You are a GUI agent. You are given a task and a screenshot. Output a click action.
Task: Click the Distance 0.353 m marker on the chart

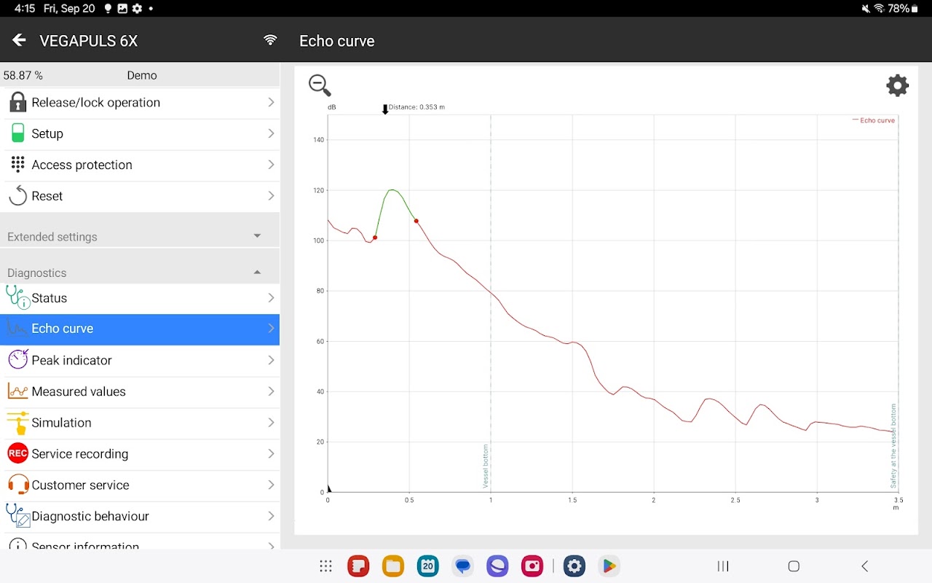click(x=386, y=108)
